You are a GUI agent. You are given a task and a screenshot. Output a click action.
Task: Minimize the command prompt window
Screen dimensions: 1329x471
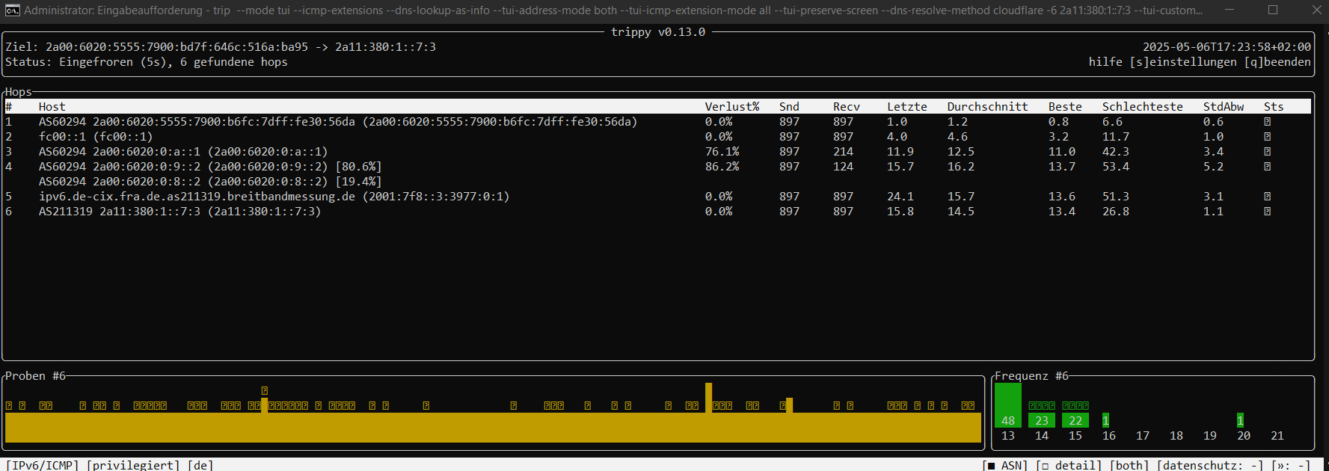pos(1230,10)
